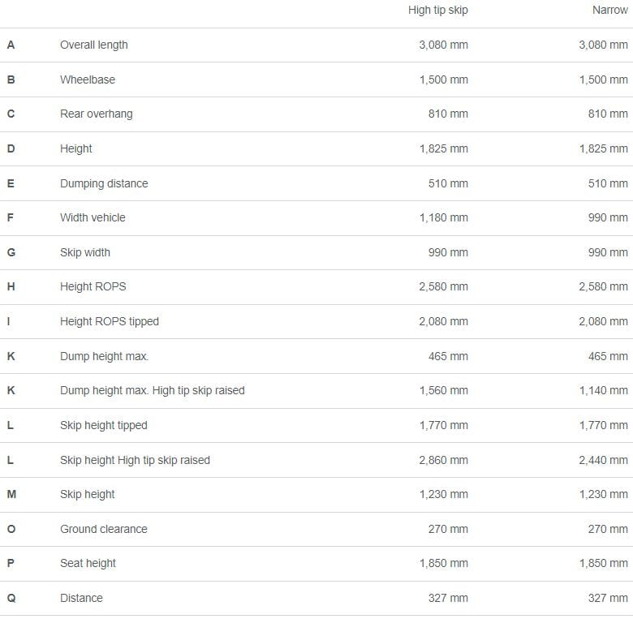Image resolution: width=633 pixels, height=623 pixels.
Task: Click the 'Wheelbase' row label
Action: click(x=88, y=79)
